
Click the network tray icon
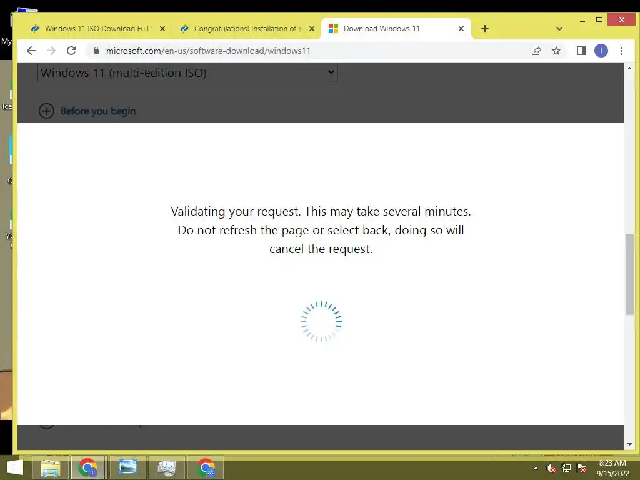point(566,468)
